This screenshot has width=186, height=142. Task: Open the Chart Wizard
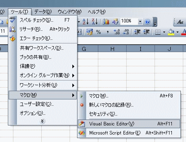pyautogui.click(x=106, y=21)
